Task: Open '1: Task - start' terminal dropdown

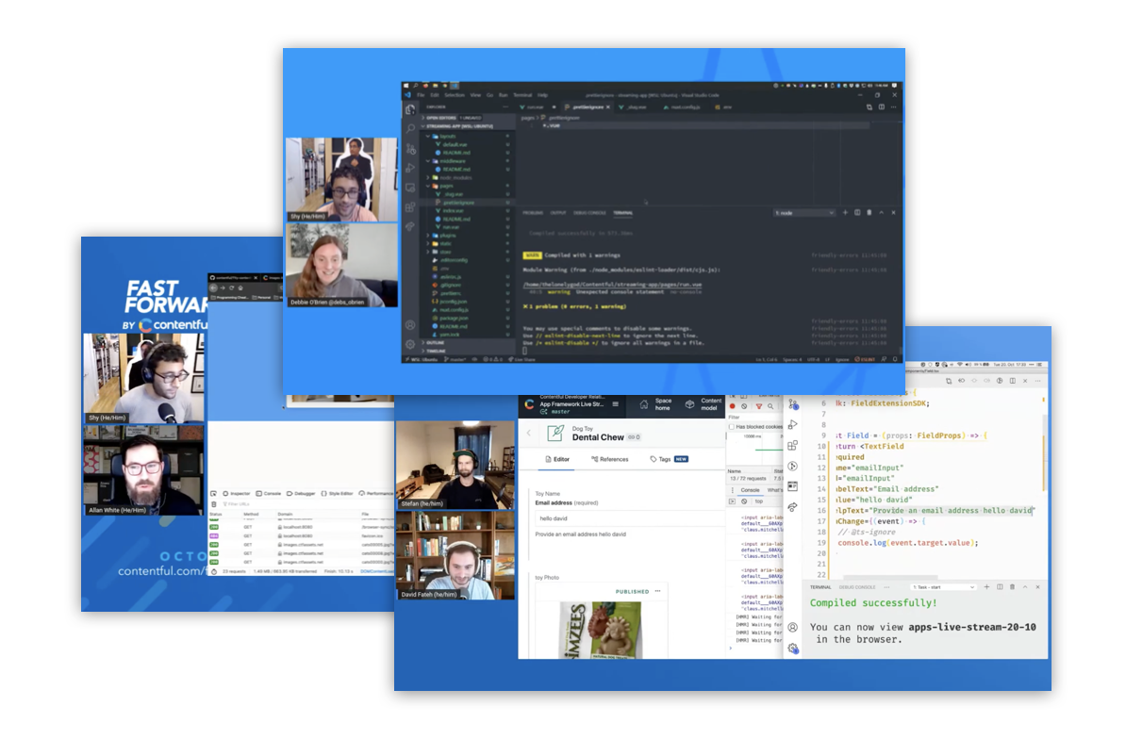Action: (943, 587)
